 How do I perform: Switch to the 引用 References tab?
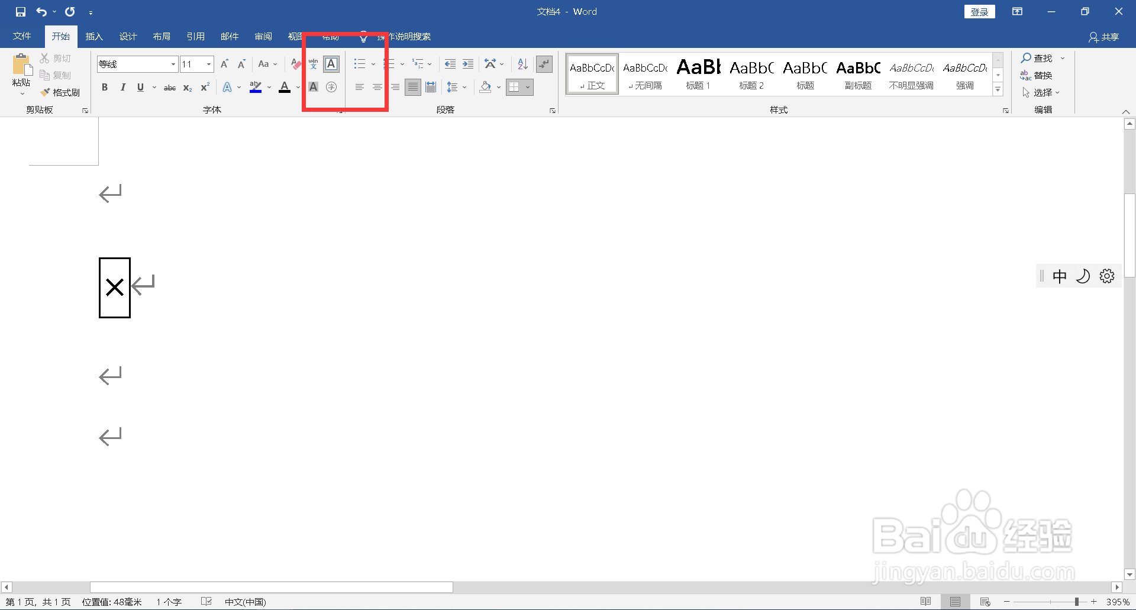[x=195, y=37]
